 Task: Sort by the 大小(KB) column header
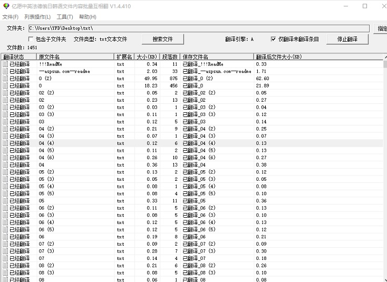click(147, 57)
